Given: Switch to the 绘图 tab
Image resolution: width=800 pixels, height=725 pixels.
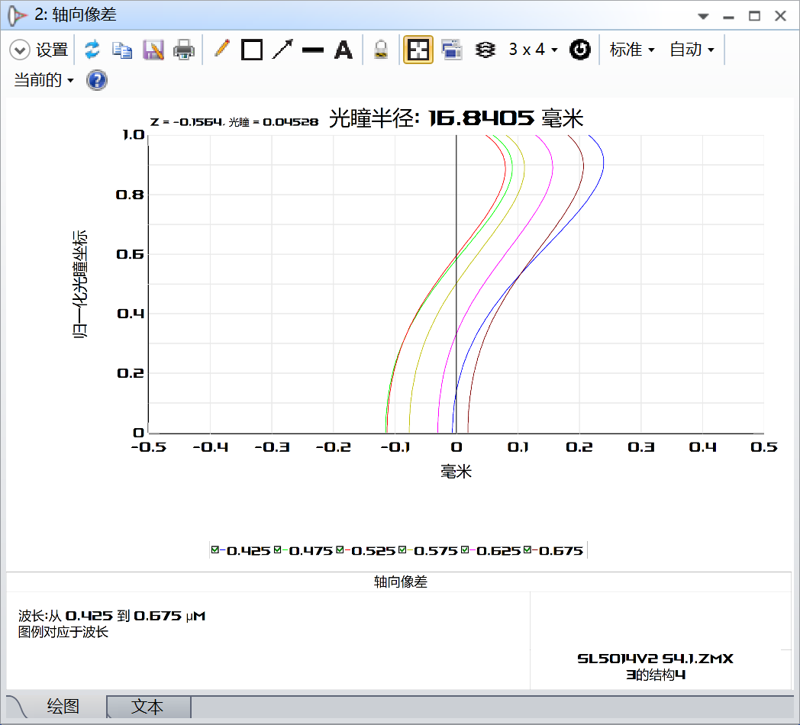Looking at the screenshot, I should click(x=63, y=707).
